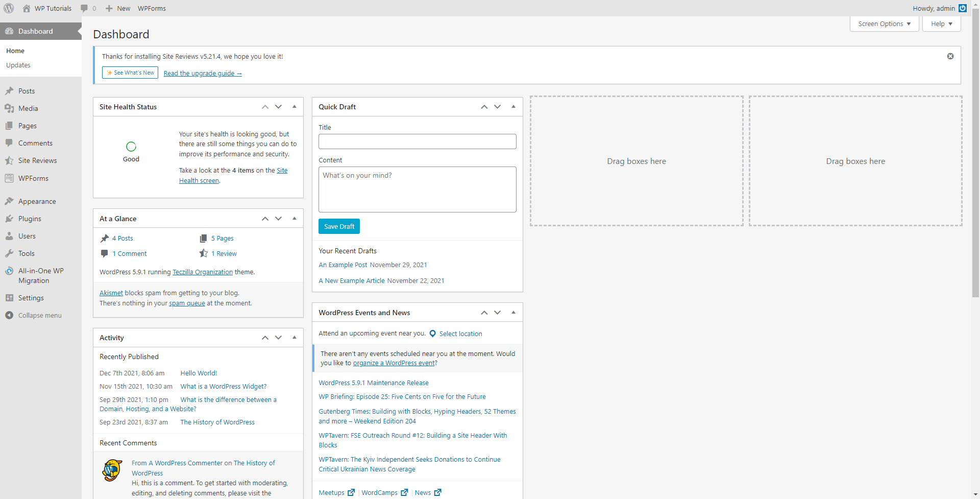Open Teczilla Organization theme link
Viewport: 980px width, 499px height.
click(x=203, y=272)
